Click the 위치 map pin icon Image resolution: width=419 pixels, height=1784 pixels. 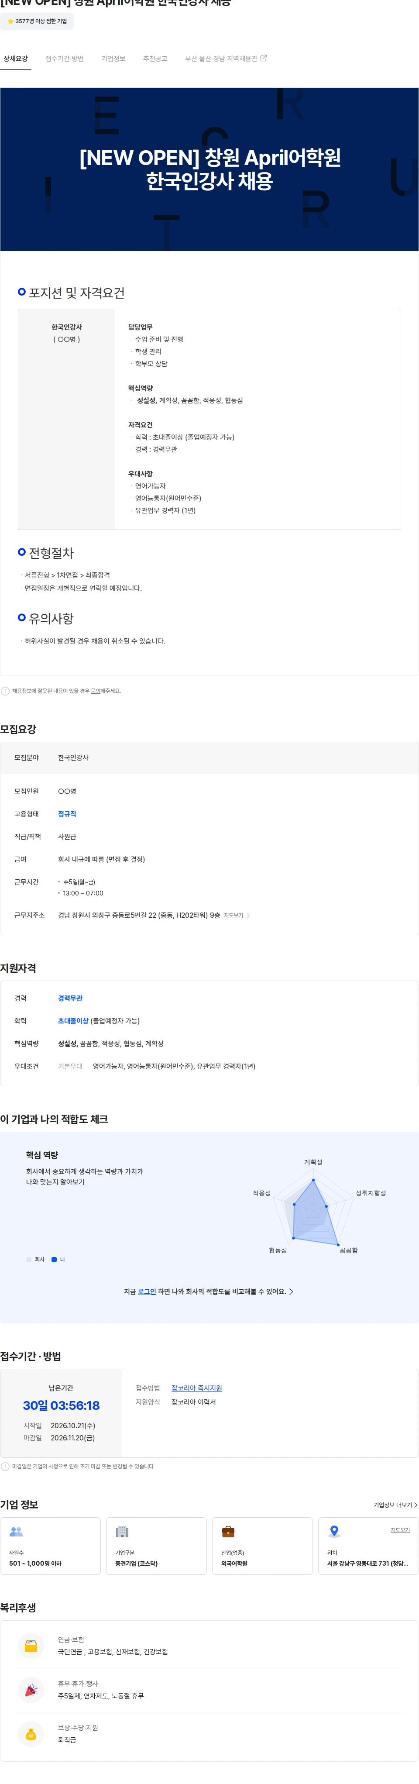tap(334, 1532)
